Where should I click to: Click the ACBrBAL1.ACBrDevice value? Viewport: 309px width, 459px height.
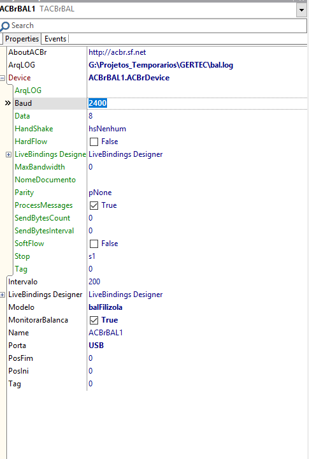tap(129, 78)
